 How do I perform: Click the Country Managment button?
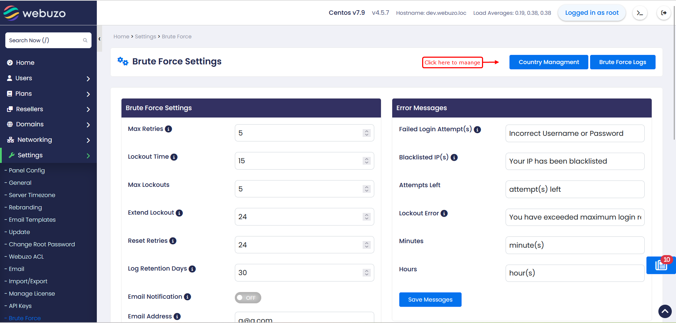pos(549,62)
